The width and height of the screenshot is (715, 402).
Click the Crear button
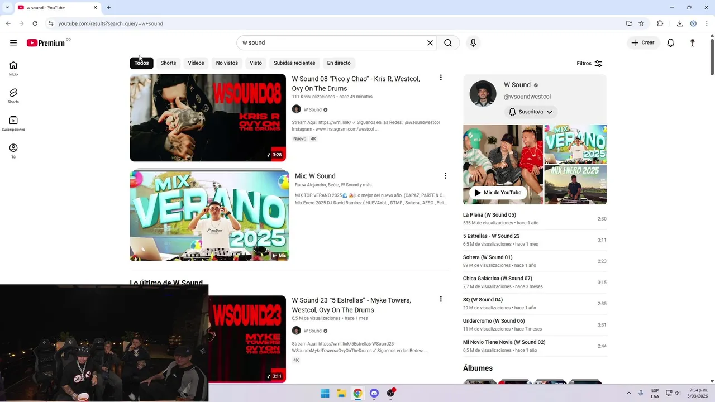point(643,43)
